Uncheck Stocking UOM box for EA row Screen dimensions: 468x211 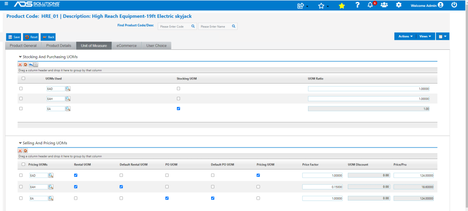pyautogui.click(x=179, y=109)
